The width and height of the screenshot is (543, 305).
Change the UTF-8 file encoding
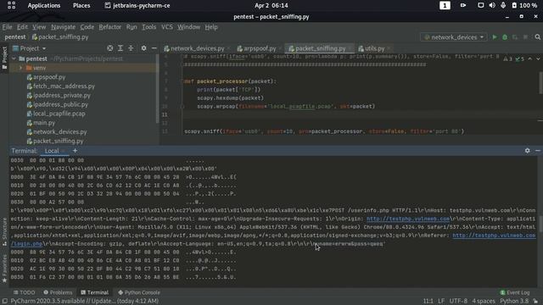pyautogui.click(x=458, y=301)
